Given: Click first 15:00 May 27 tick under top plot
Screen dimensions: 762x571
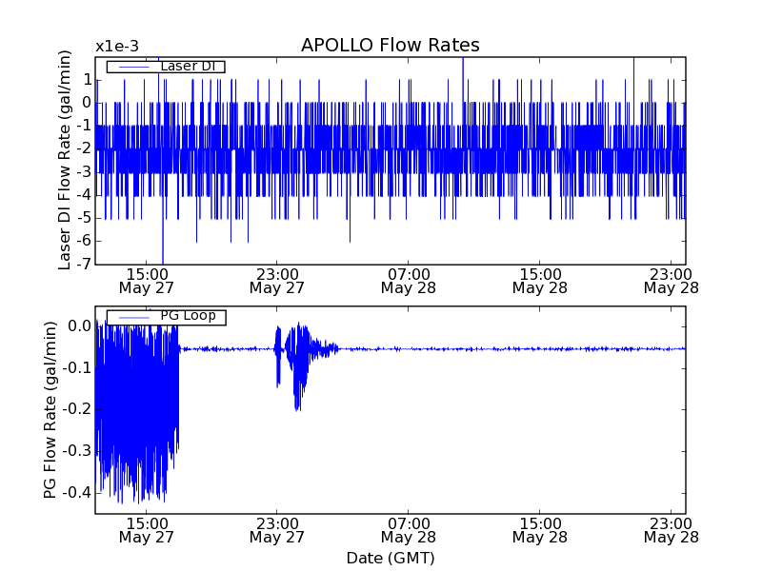Looking at the screenshot, I should pos(145,280).
